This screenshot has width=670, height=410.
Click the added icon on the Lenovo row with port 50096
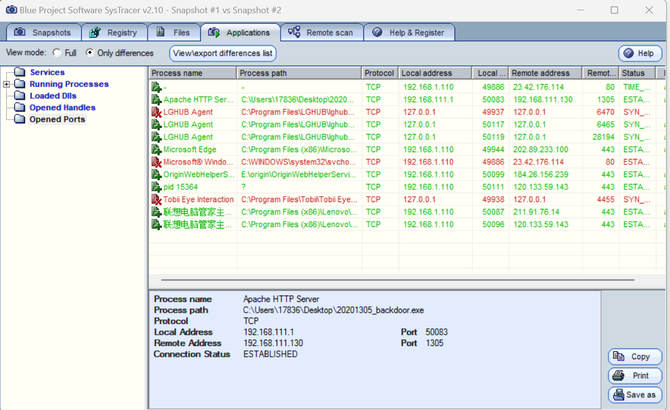156,225
